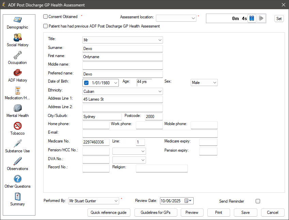This screenshot has width=289, height=220.
Task: Open the Medication/History pill bottle icon
Action: coord(17,90)
